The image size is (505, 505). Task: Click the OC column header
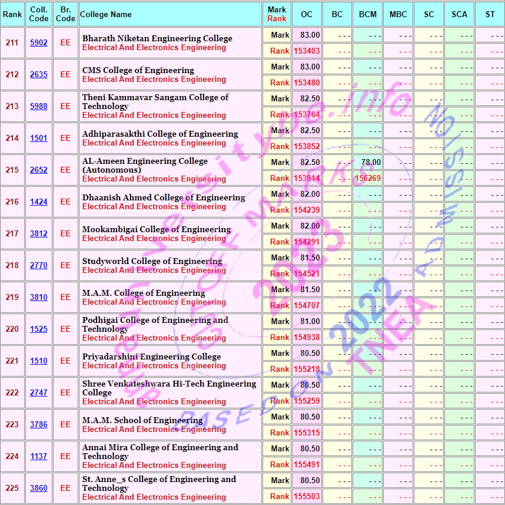[307, 14]
